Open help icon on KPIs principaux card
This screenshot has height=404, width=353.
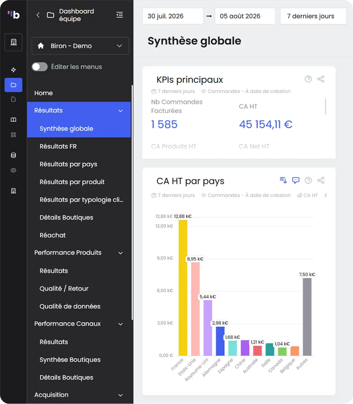pyautogui.click(x=308, y=79)
